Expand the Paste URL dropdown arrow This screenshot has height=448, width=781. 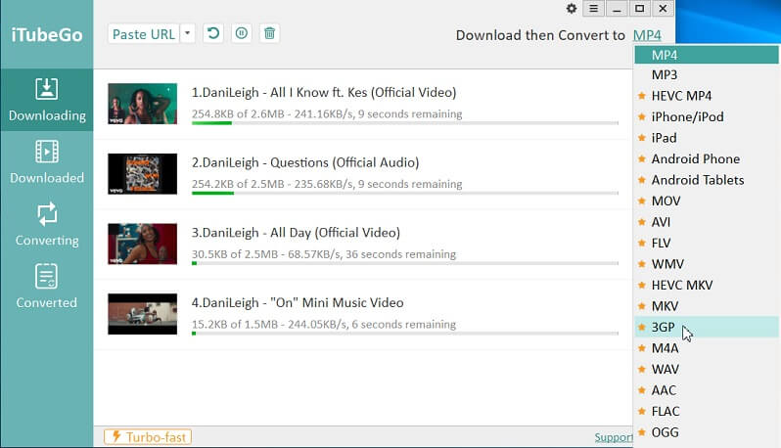coord(187,34)
